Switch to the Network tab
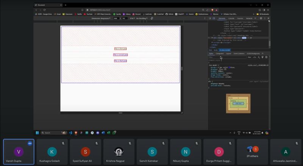Screen dimensions: 303x166 (x=249, y=18)
